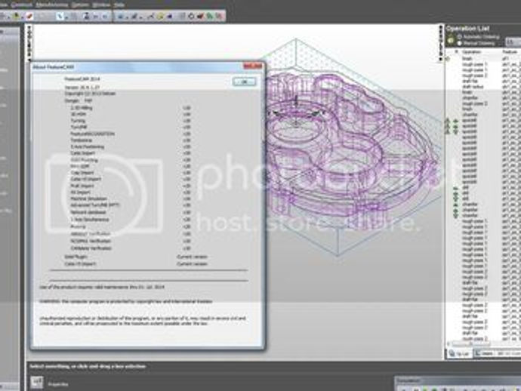Click the red pencil icon in the left toolbar
This screenshot has width=521, height=391.
[x=29, y=16]
